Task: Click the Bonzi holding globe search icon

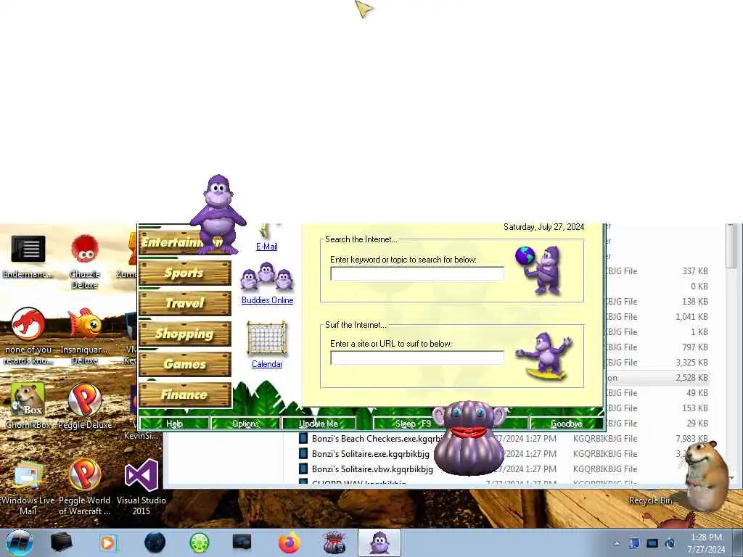Action: click(x=539, y=270)
